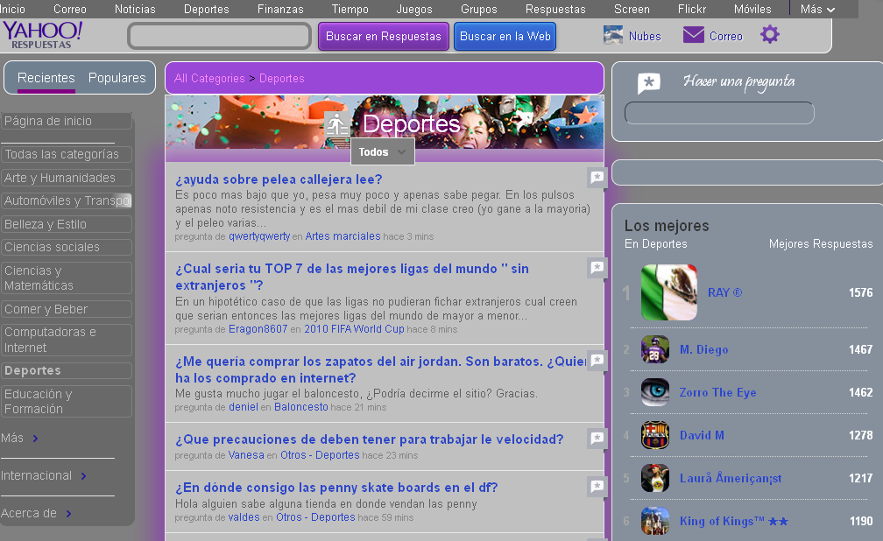Star the penny skate boards question
883x541 pixels.
(597, 487)
